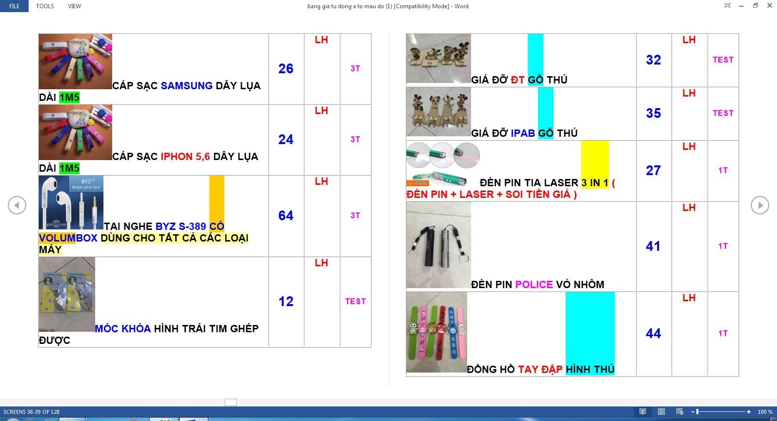
Task: Click "3T" in the iPhone cable row
Action: point(355,140)
